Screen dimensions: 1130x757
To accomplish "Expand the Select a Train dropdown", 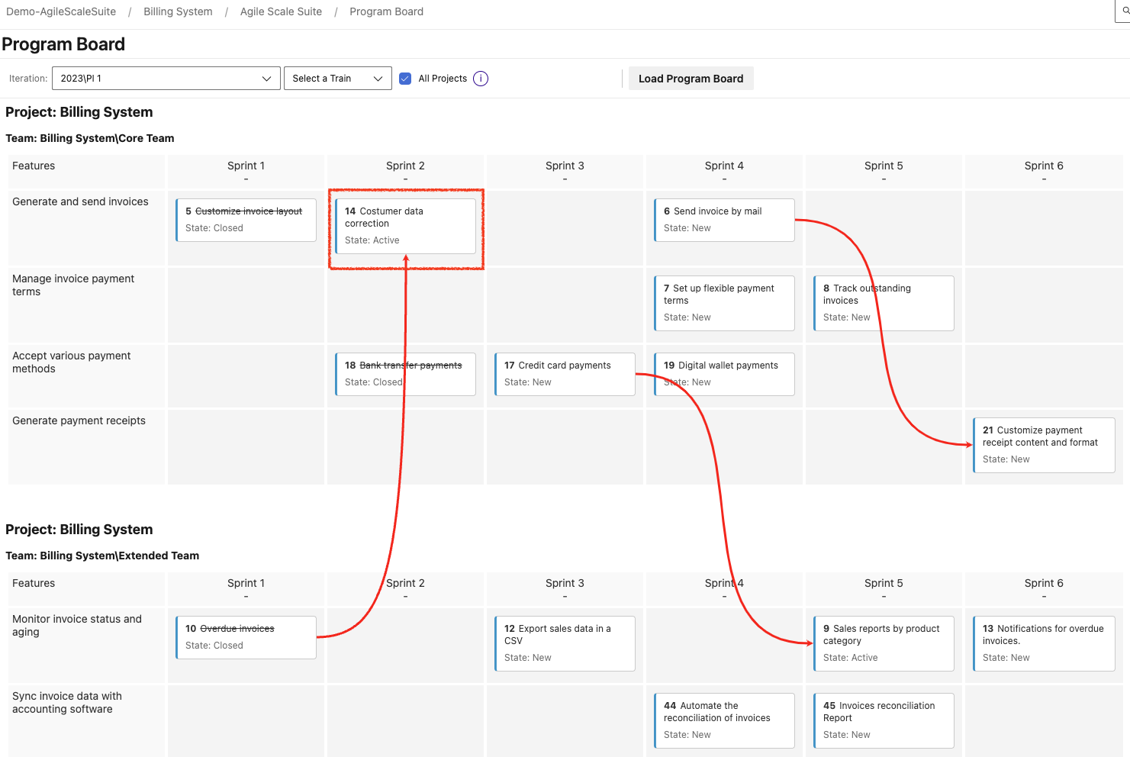I will pos(337,78).
